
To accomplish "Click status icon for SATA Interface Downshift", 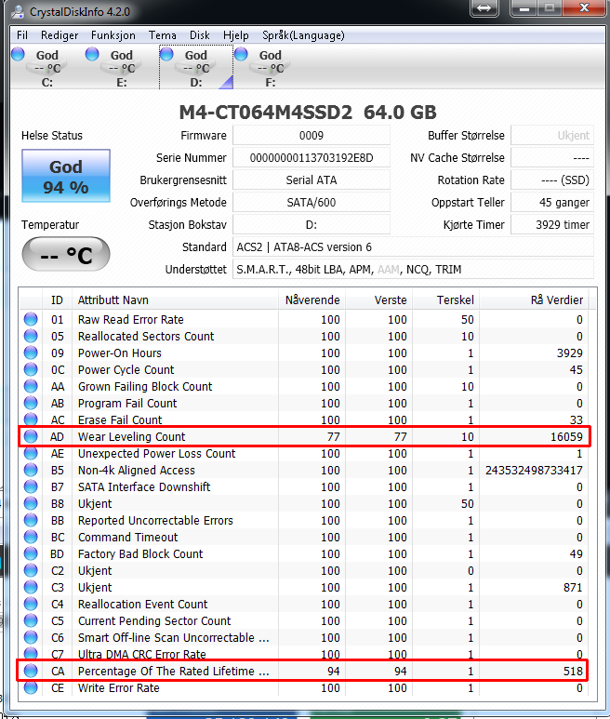I will [31, 486].
